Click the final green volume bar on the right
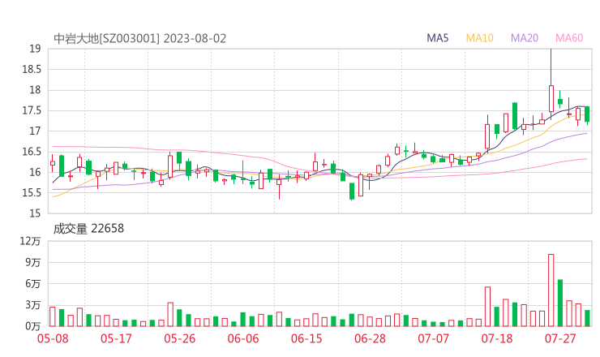This screenshot has height=357, width=600. point(587,318)
